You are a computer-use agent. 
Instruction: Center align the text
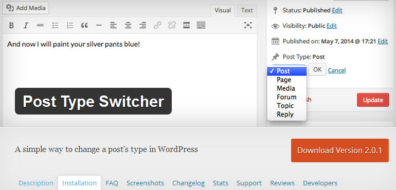[128, 25]
